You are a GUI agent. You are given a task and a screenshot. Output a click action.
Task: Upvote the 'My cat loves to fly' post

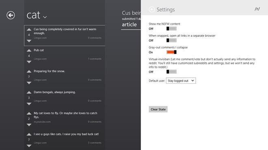29,113
